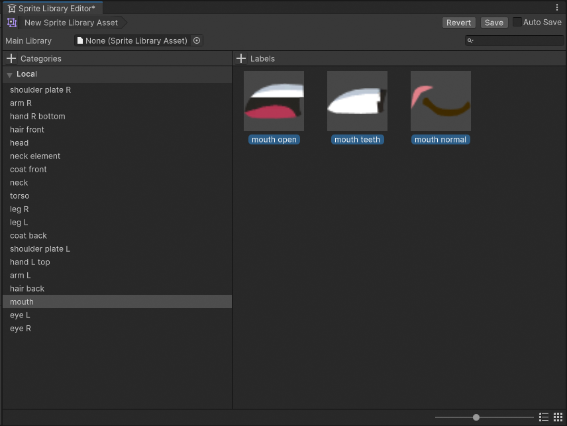This screenshot has height=426, width=567.
Task: Click the Sprite Library asset breadcrumb icon
Action: point(12,23)
